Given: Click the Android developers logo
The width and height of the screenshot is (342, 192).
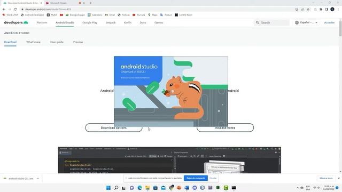Looking at the screenshot, I should coord(16,22).
